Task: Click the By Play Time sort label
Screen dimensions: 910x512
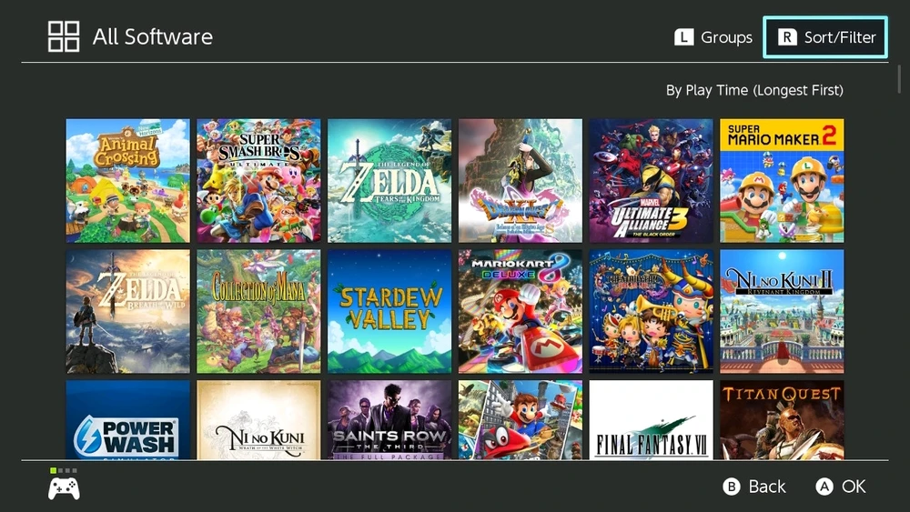Action: click(754, 90)
